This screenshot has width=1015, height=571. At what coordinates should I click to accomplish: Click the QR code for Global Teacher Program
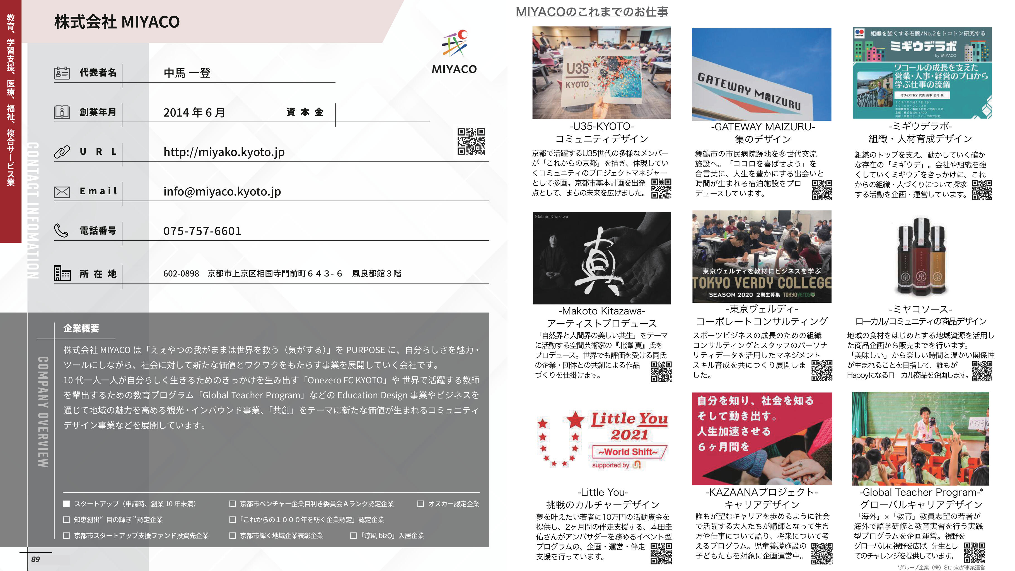tap(974, 553)
